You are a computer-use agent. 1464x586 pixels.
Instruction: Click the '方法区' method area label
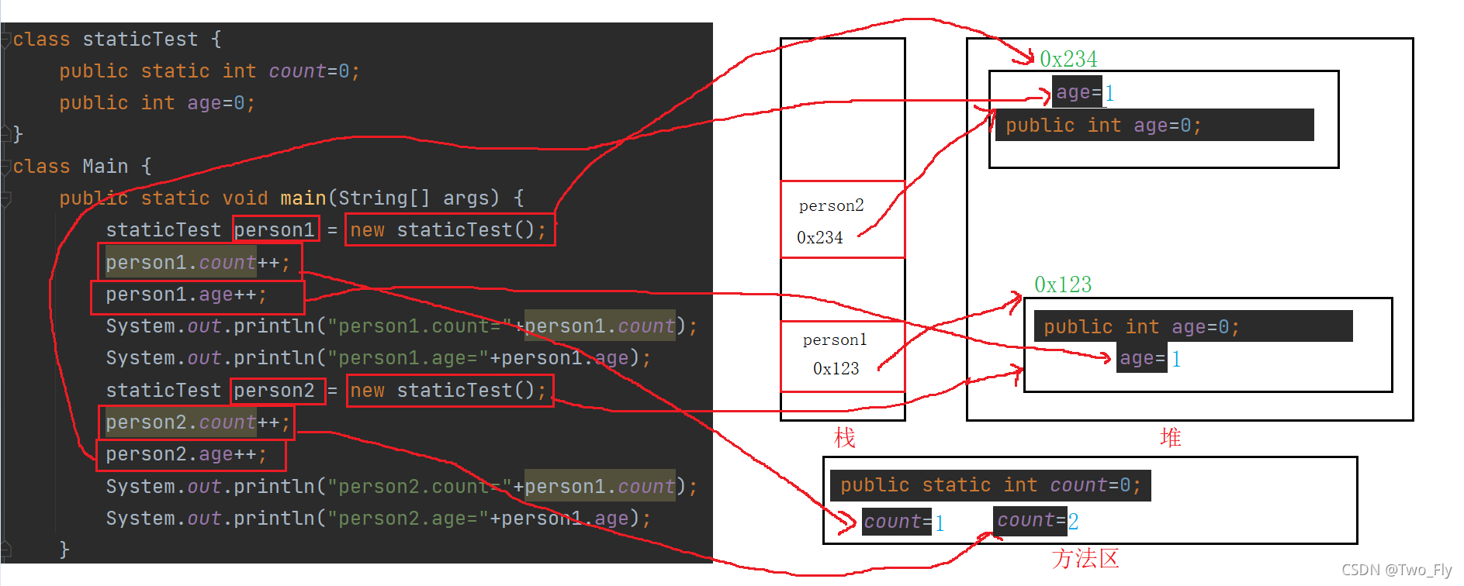coord(1085,559)
